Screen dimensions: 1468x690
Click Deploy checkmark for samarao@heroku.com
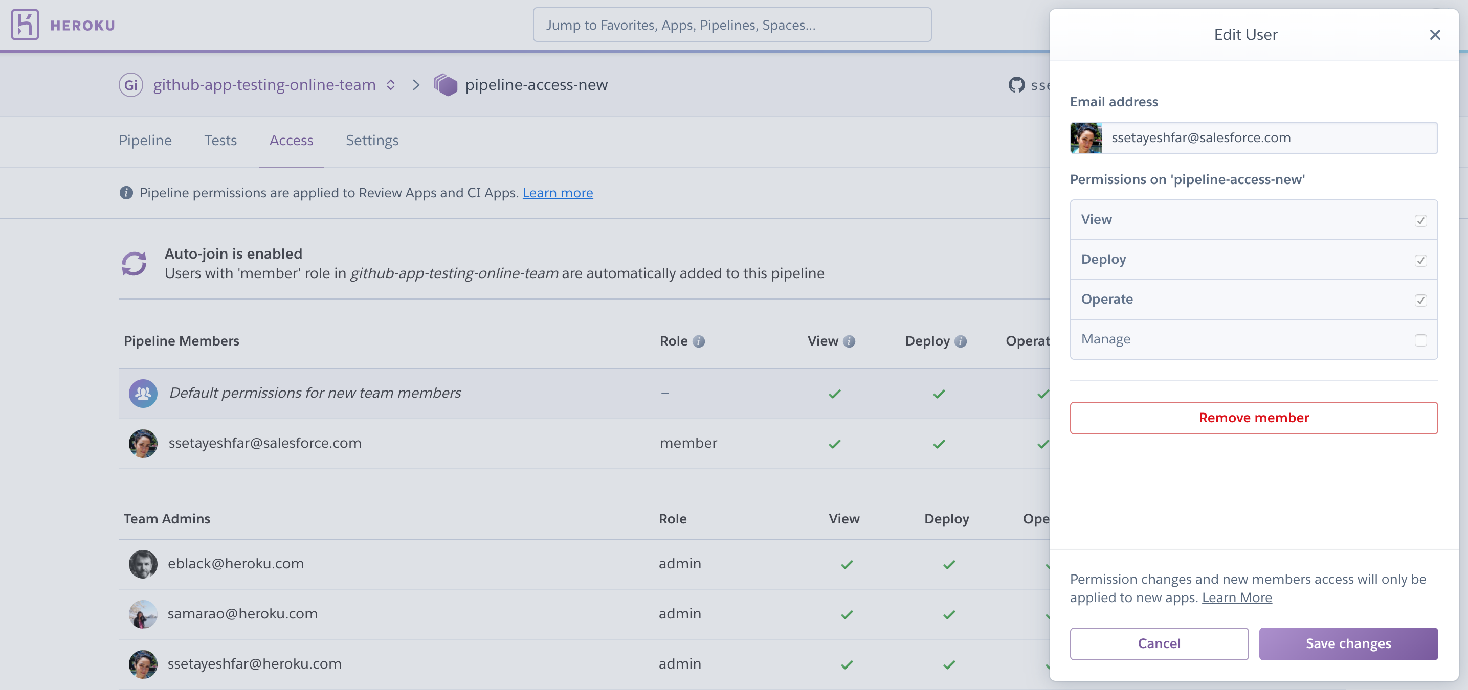(x=949, y=615)
